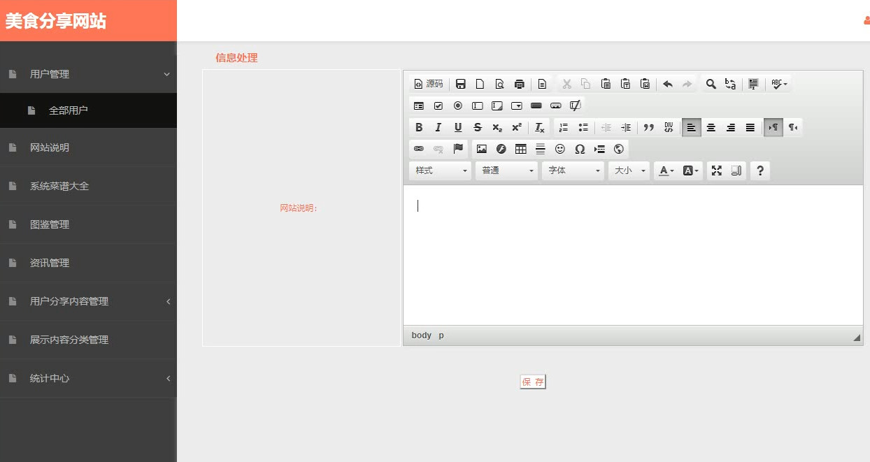Click the Preview document icon

tap(500, 84)
